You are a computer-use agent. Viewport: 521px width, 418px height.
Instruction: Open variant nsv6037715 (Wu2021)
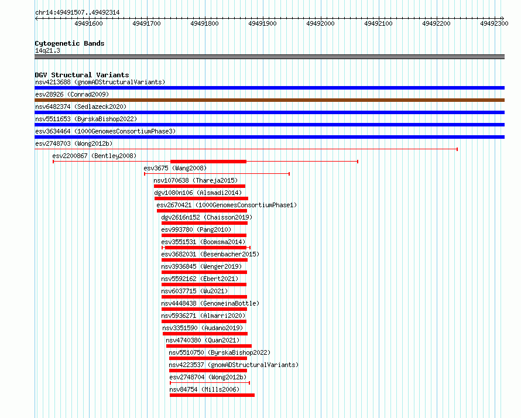[x=194, y=291]
